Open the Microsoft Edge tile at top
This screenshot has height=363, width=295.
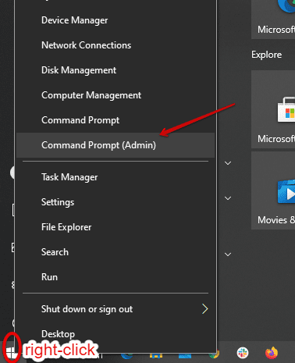273,18
